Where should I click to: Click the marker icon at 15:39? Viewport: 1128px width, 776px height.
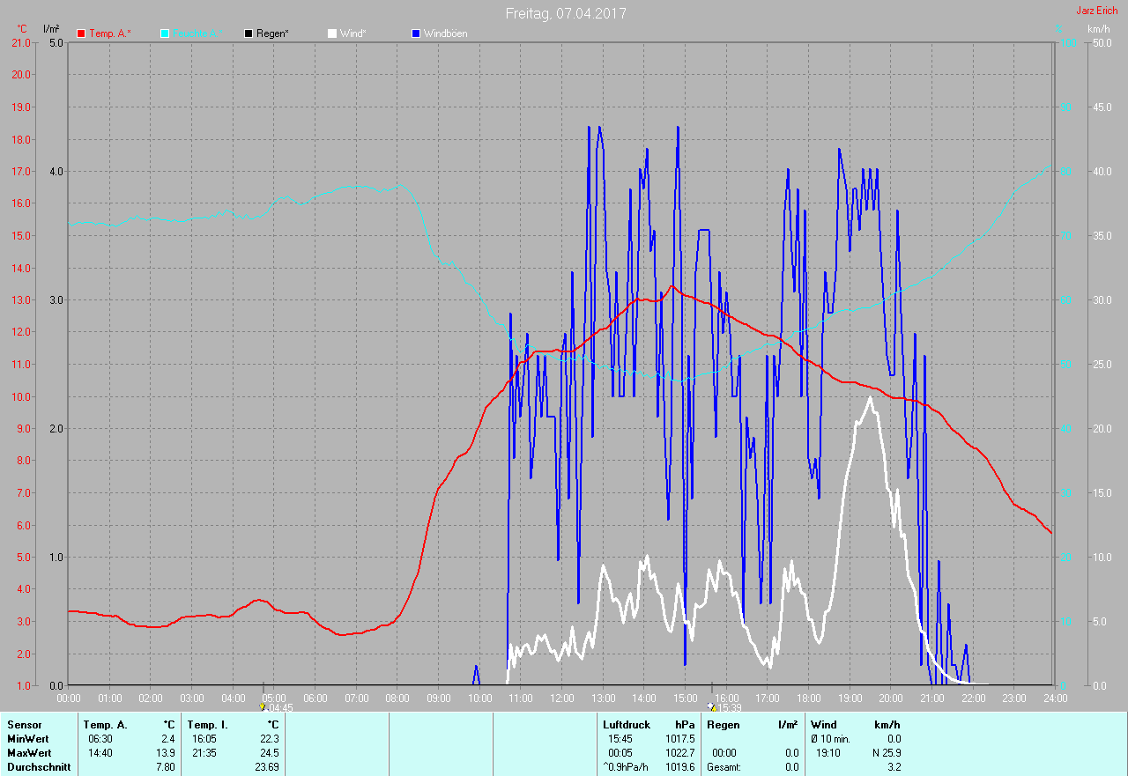(712, 706)
